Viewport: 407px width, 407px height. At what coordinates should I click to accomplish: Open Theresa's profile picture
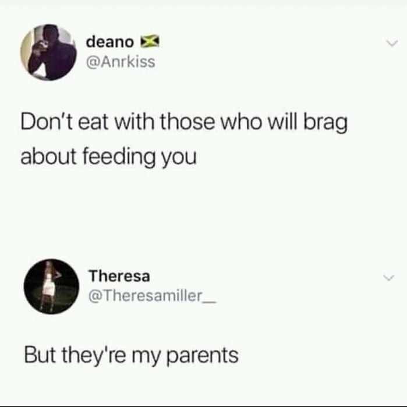tap(51, 286)
